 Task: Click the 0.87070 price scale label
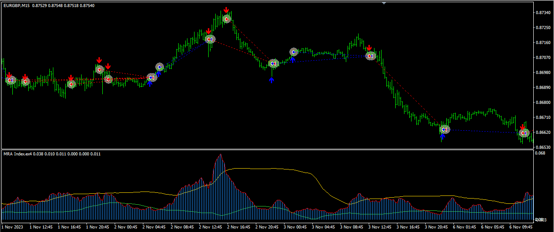[x=542, y=58]
